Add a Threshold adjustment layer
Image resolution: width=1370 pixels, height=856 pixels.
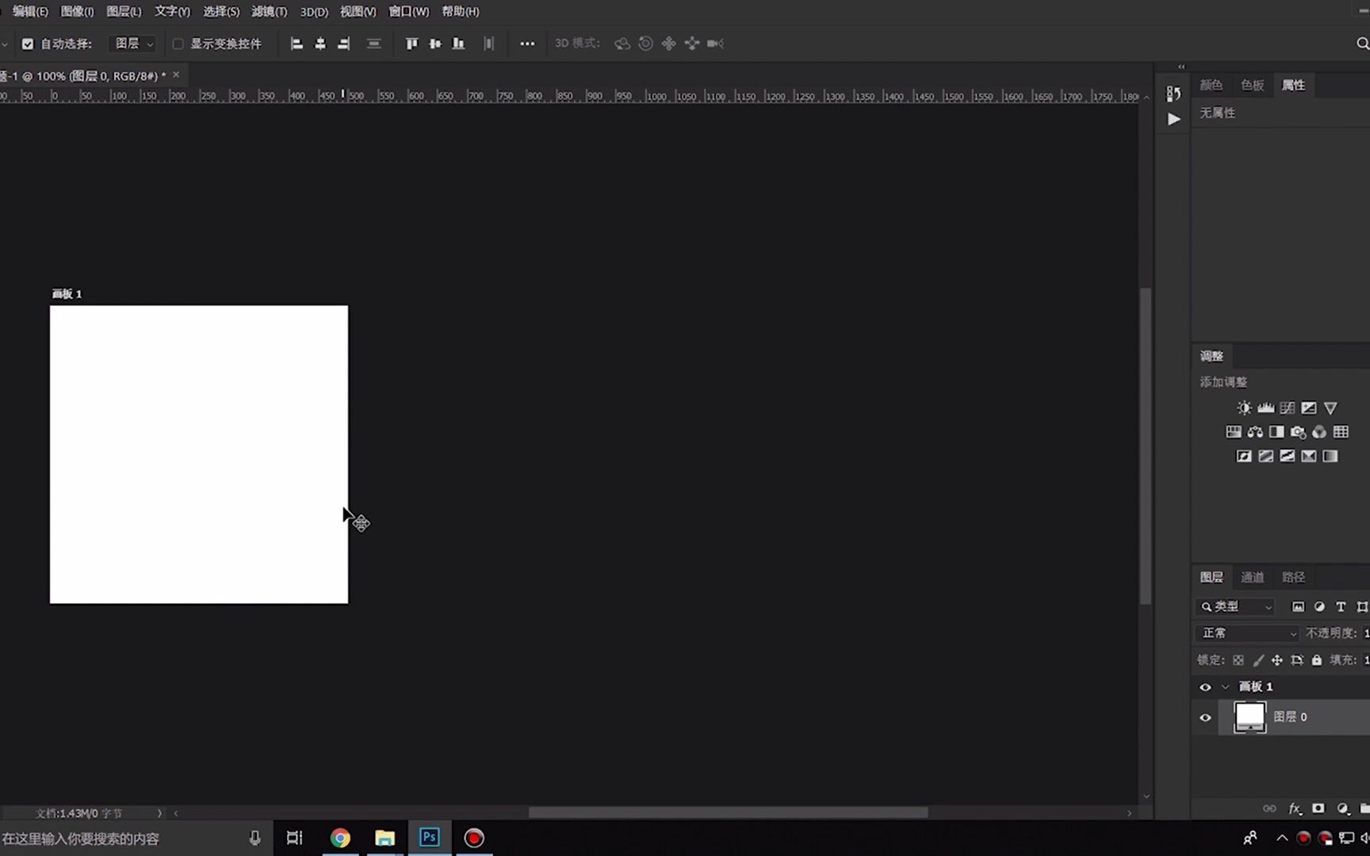click(x=1288, y=456)
